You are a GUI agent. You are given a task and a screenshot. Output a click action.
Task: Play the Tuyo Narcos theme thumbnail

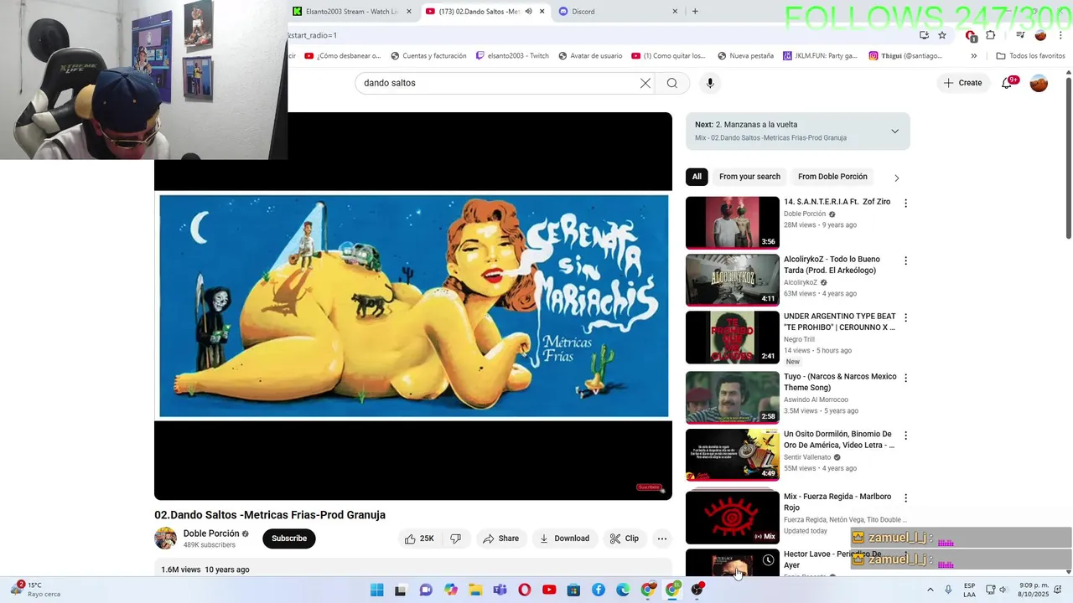coord(733,398)
